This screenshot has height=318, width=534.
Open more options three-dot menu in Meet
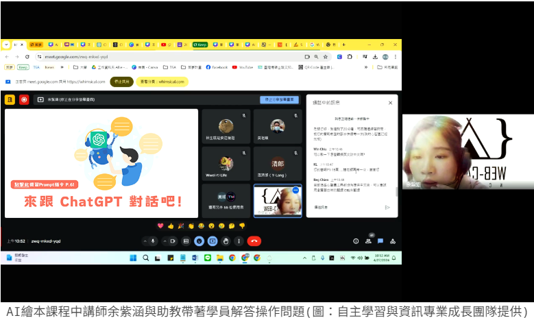pyautogui.click(x=239, y=241)
